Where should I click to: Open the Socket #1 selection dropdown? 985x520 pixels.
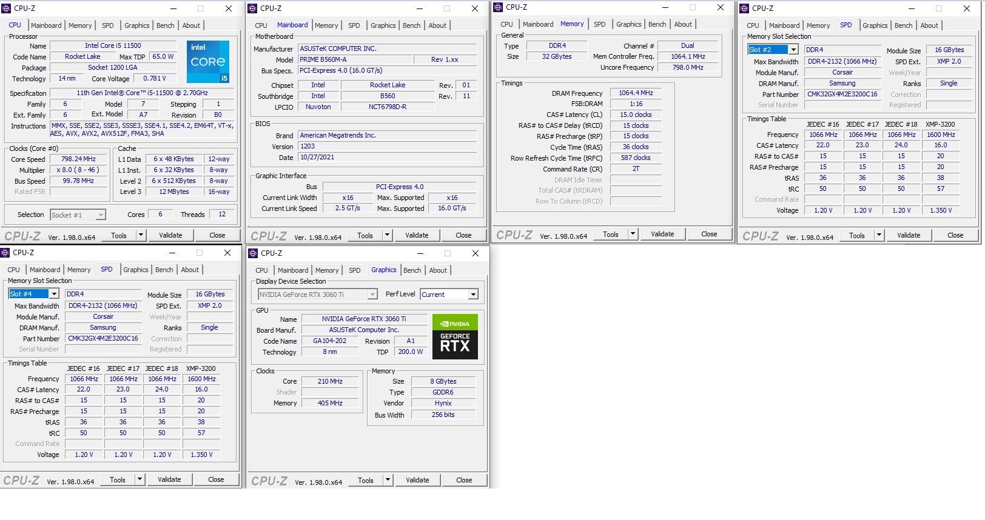[x=101, y=215]
